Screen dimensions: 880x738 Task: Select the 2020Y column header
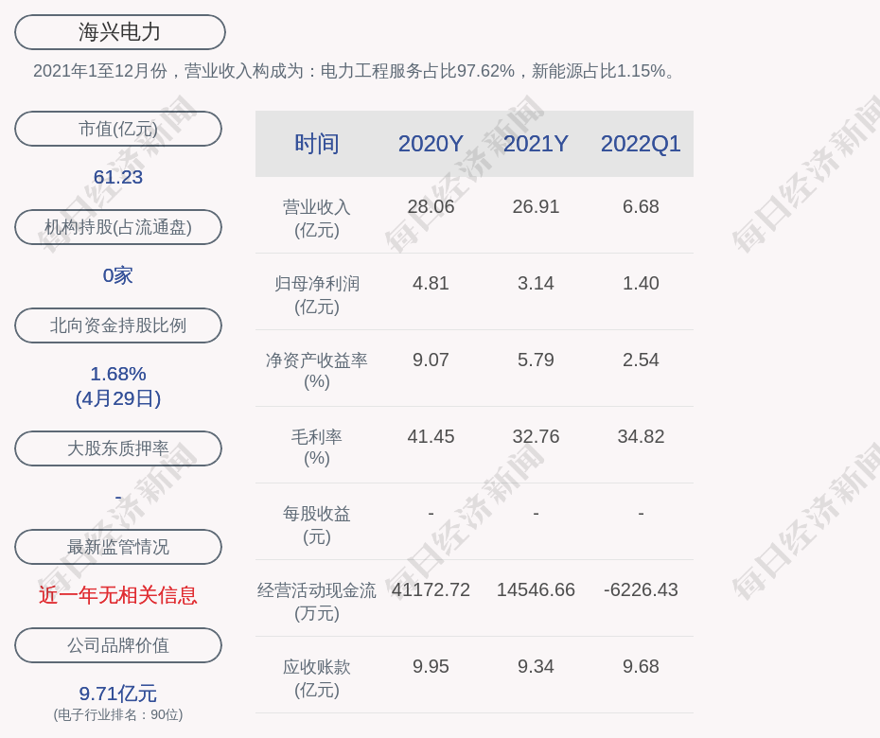point(431,144)
